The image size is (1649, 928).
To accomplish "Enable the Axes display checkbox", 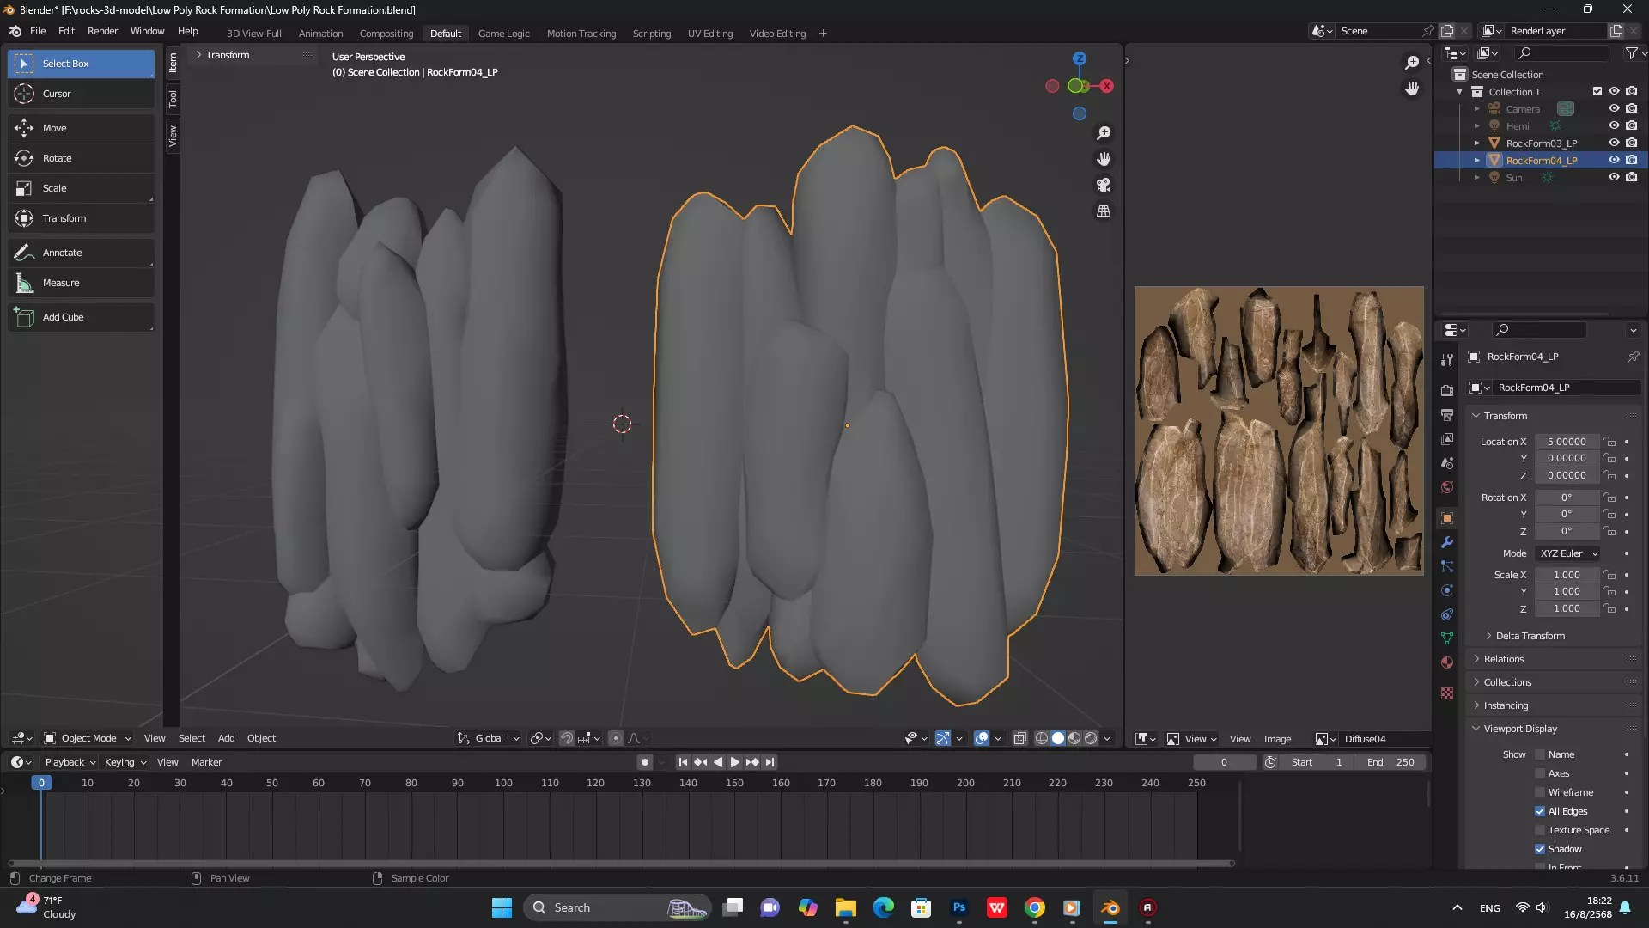I will point(1540,773).
